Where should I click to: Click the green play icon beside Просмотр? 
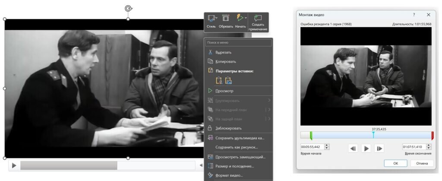[x=210, y=91]
